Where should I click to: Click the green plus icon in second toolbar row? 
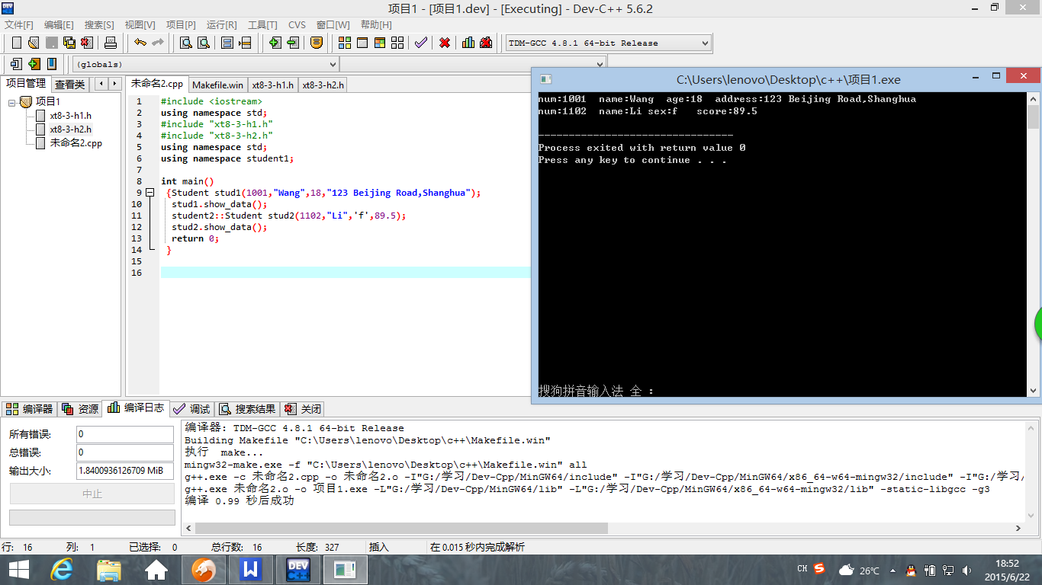34,64
